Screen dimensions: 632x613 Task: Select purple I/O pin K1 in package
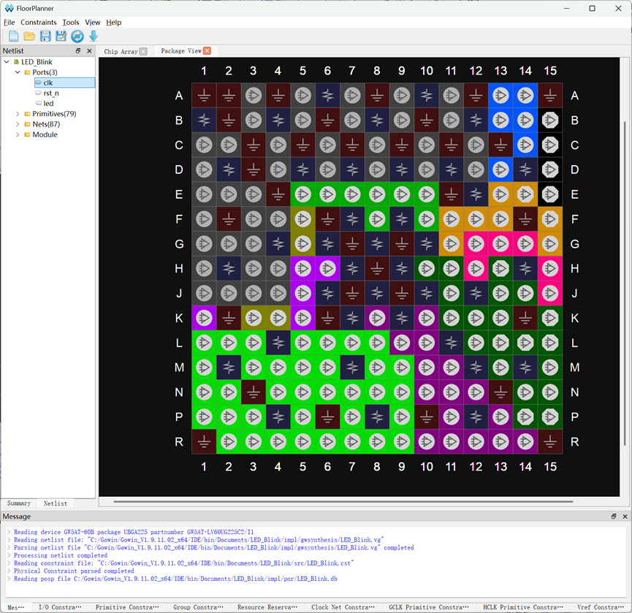coord(204,318)
